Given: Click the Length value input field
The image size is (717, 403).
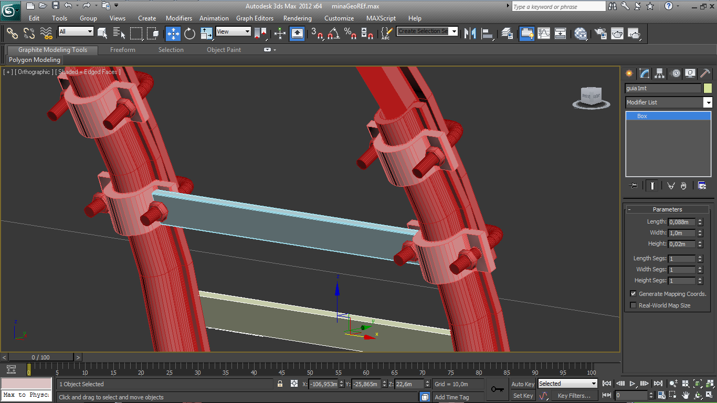Looking at the screenshot, I should click(682, 222).
